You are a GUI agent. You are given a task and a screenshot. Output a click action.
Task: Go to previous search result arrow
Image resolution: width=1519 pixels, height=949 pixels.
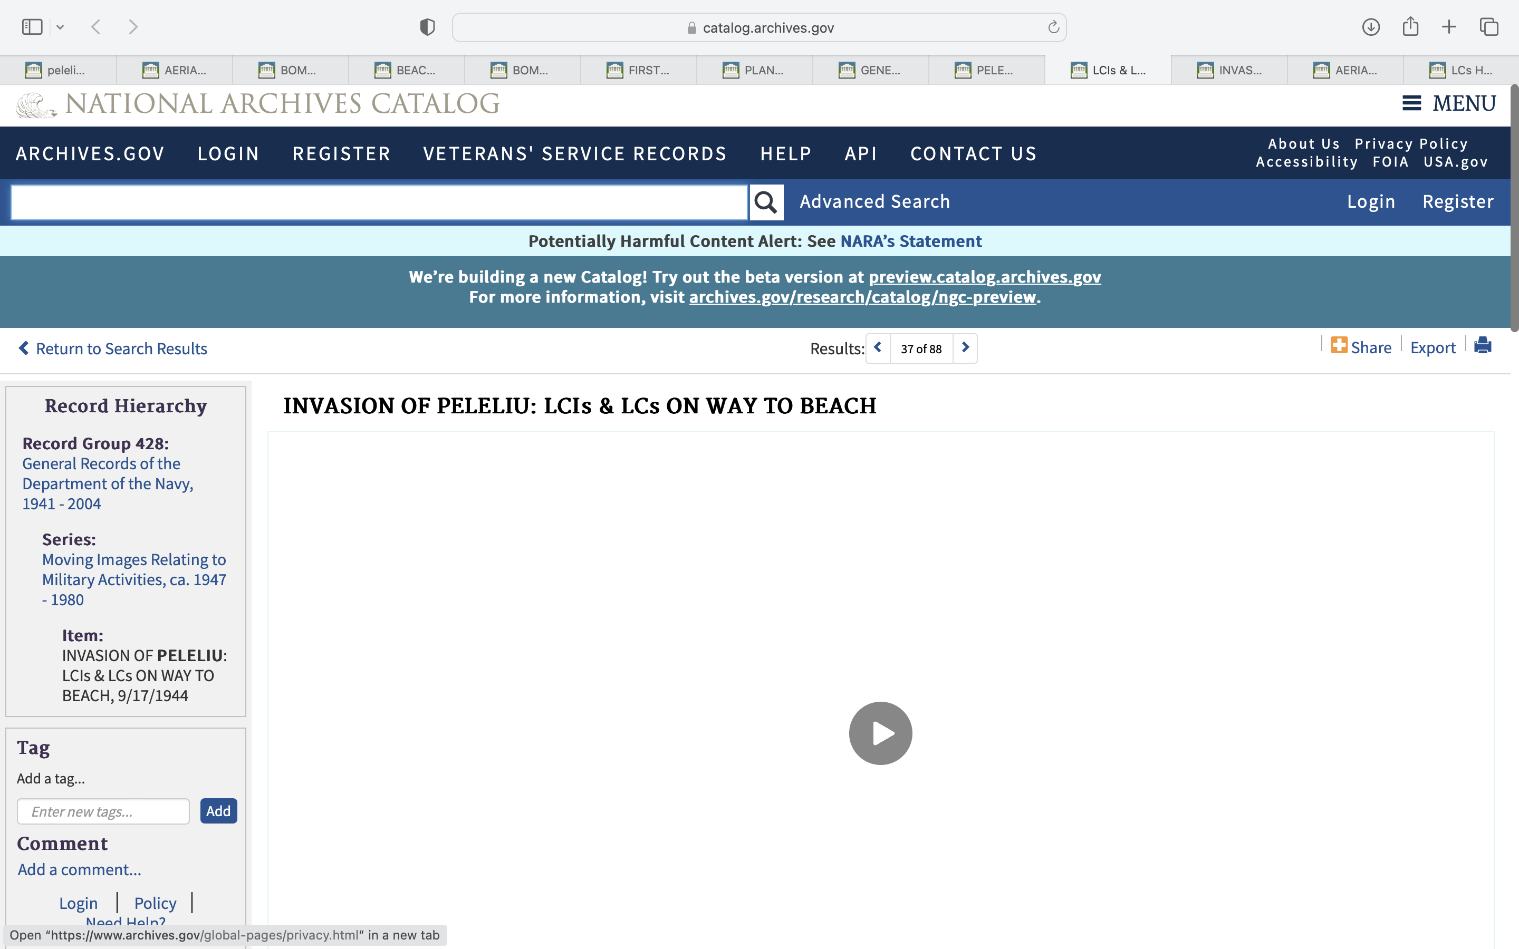[x=878, y=348]
